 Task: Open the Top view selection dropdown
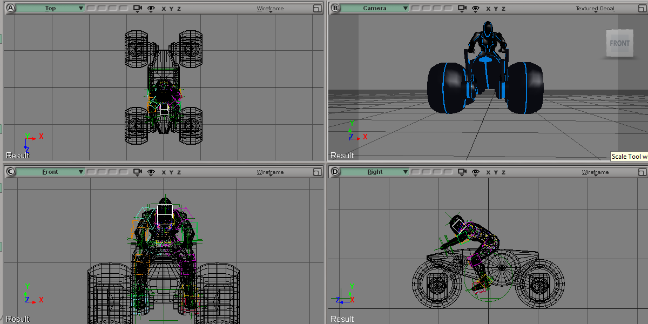(51, 9)
